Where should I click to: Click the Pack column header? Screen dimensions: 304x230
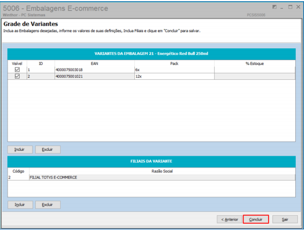(175, 64)
